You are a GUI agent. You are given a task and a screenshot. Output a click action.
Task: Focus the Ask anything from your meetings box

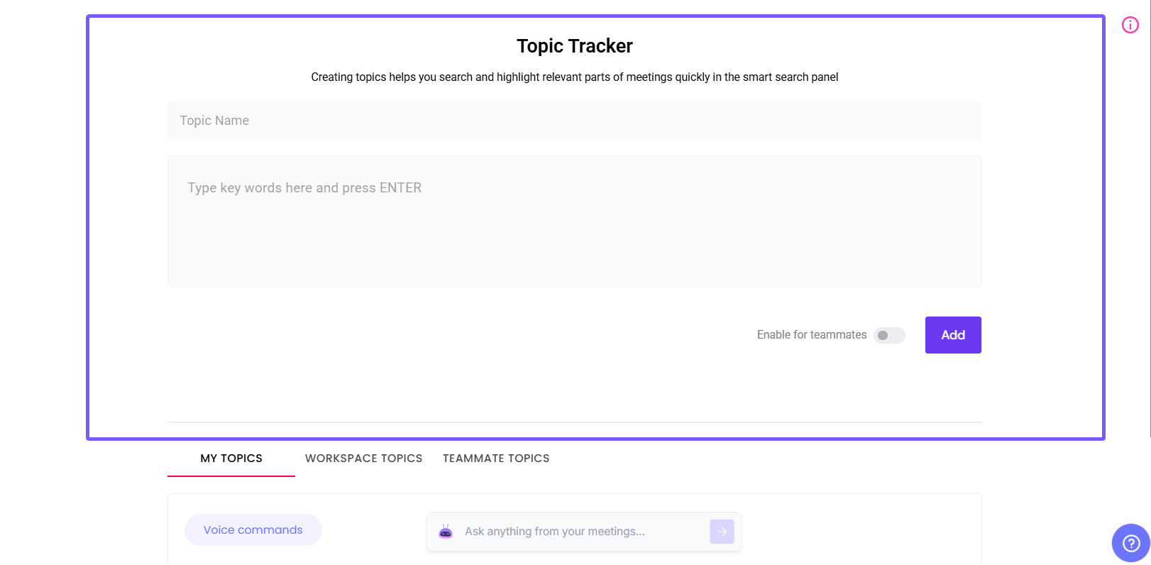tap(582, 532)
